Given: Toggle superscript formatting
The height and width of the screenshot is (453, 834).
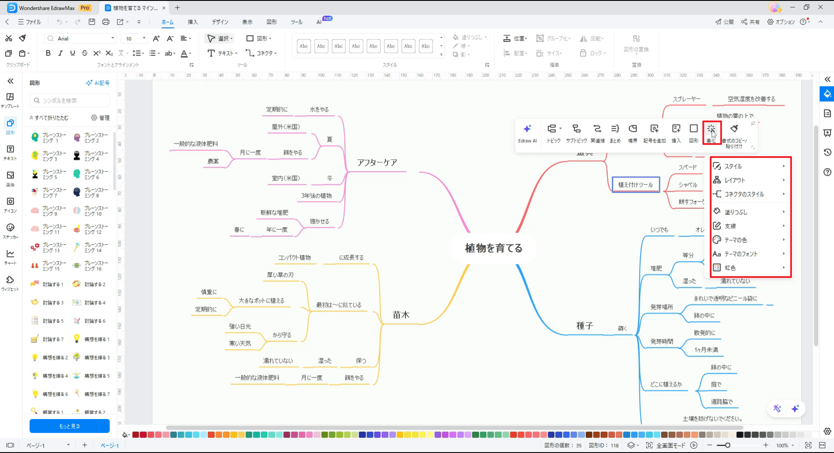Looking at the screenshot, I should (x=96, y=53).
